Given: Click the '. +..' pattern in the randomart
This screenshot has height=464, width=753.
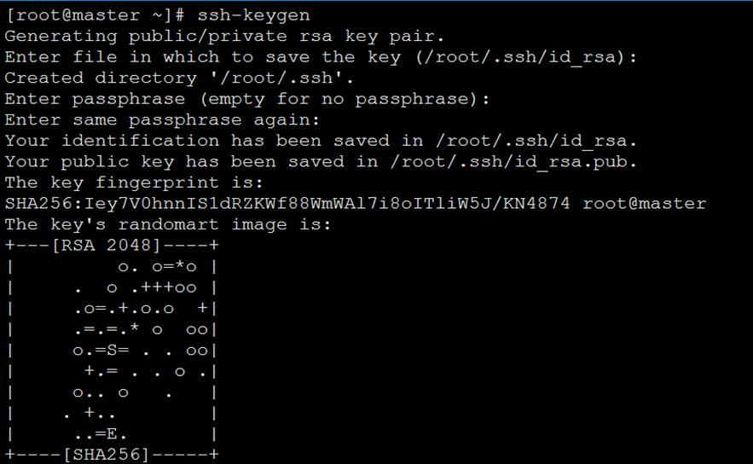Looking at the screenshot, I should coord(90,414).
